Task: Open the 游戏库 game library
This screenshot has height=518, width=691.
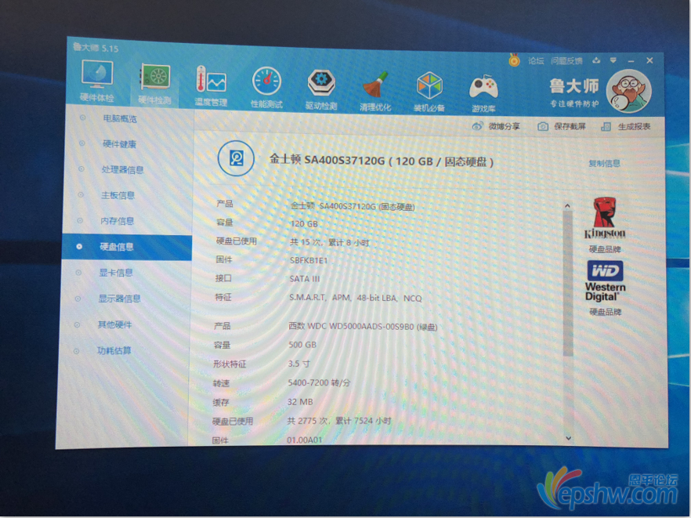Action: click(x=483, y=92)
